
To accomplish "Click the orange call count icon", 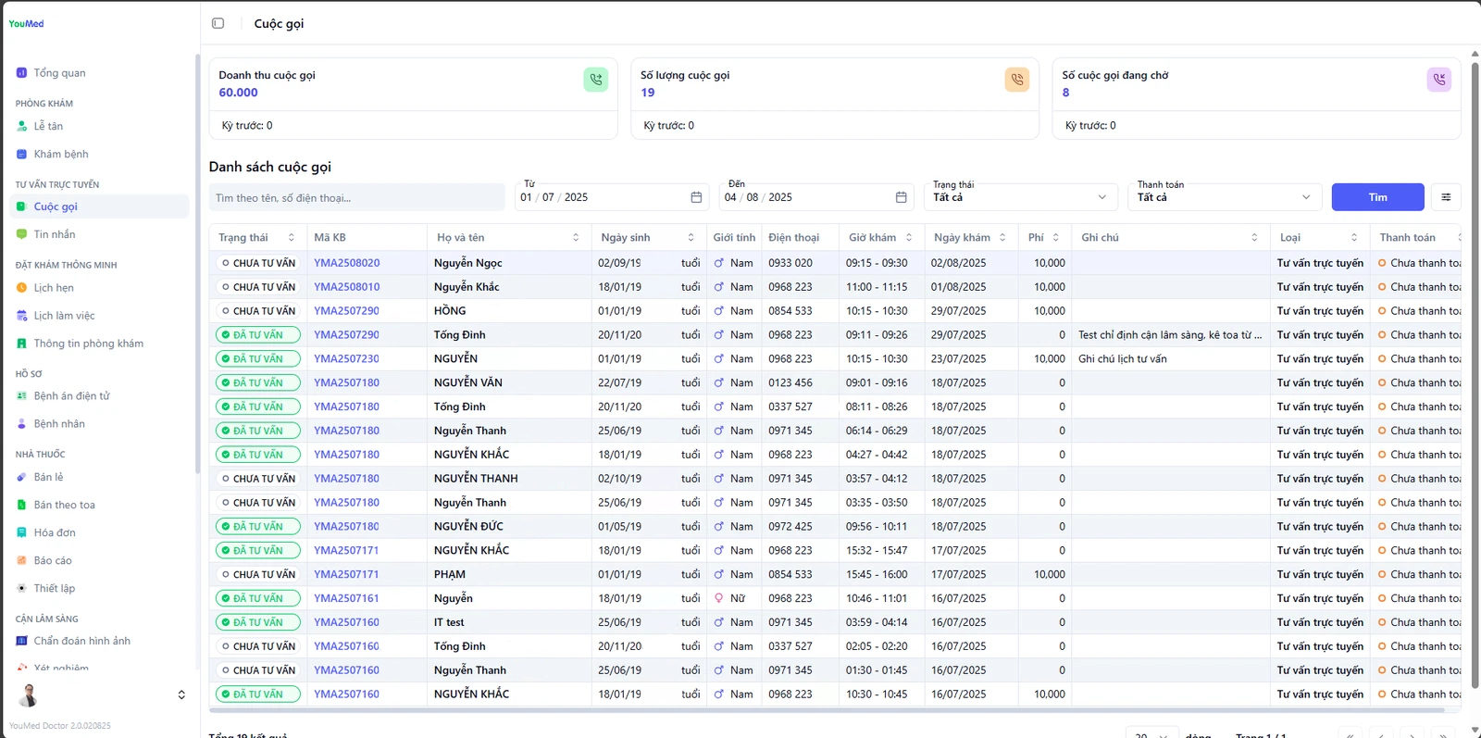I will 1016,80.
